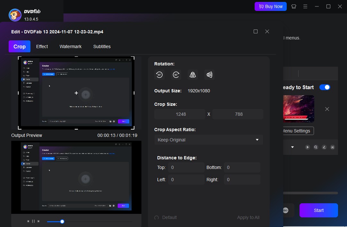Disable the Ready to Start toggle
Image resolution: width=347 pixels, height=227 pixels.
325,87
